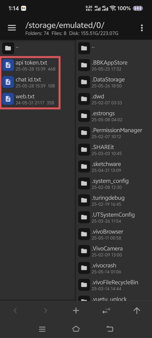Tap the up arrow in bottom toolbar
This screenshot has width=152, height=338.
[x=137, y=311]
